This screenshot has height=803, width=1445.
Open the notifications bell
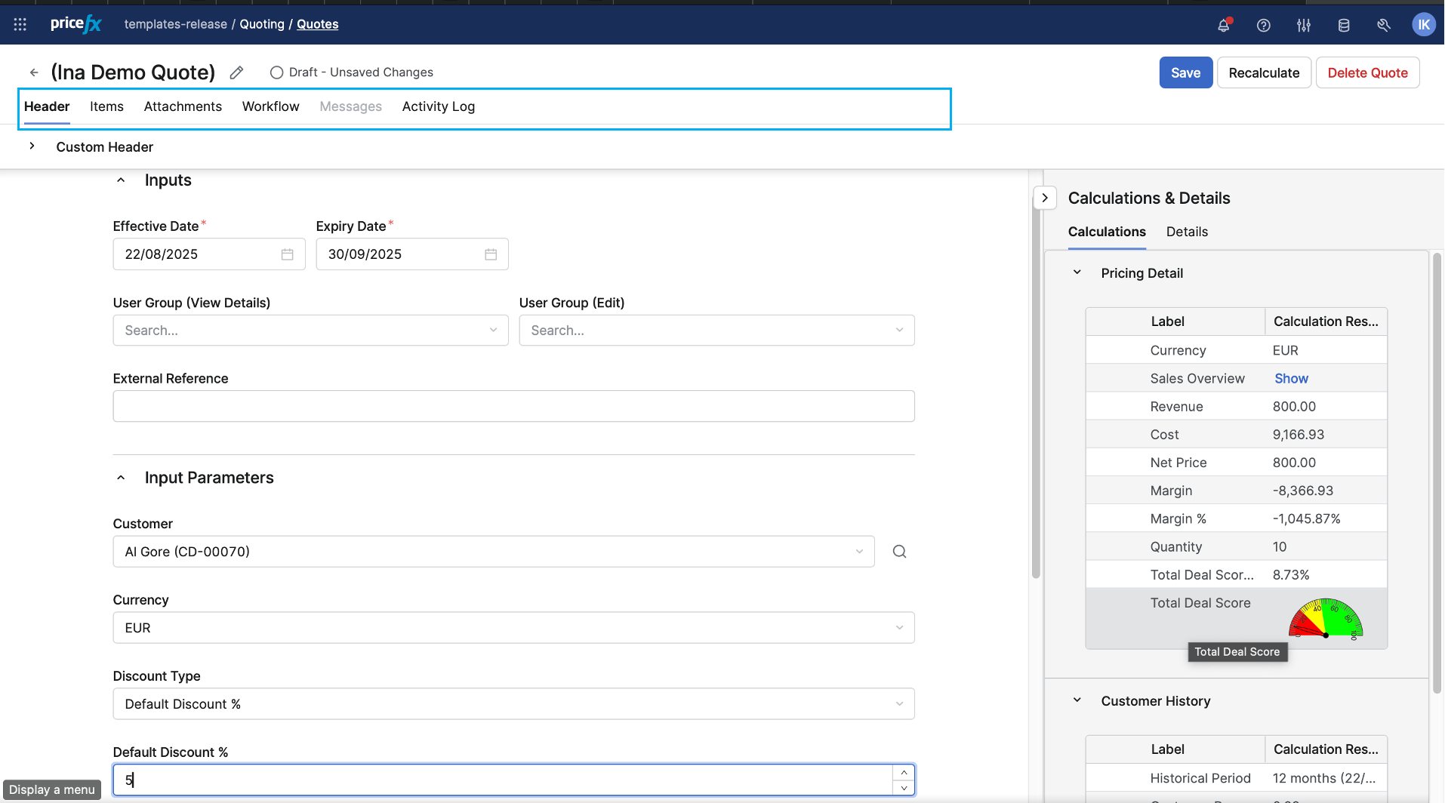tap(1223, 25)
